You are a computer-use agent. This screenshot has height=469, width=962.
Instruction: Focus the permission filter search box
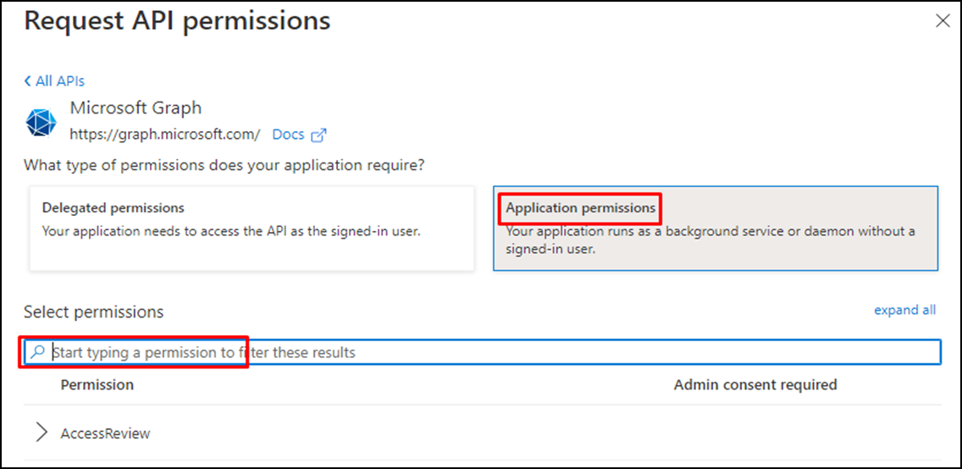pos(482,352)
